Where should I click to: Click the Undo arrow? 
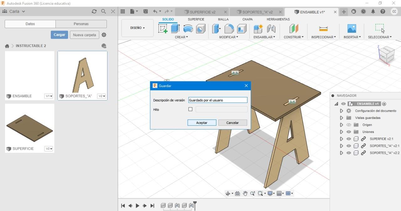(x=155, y=12)
